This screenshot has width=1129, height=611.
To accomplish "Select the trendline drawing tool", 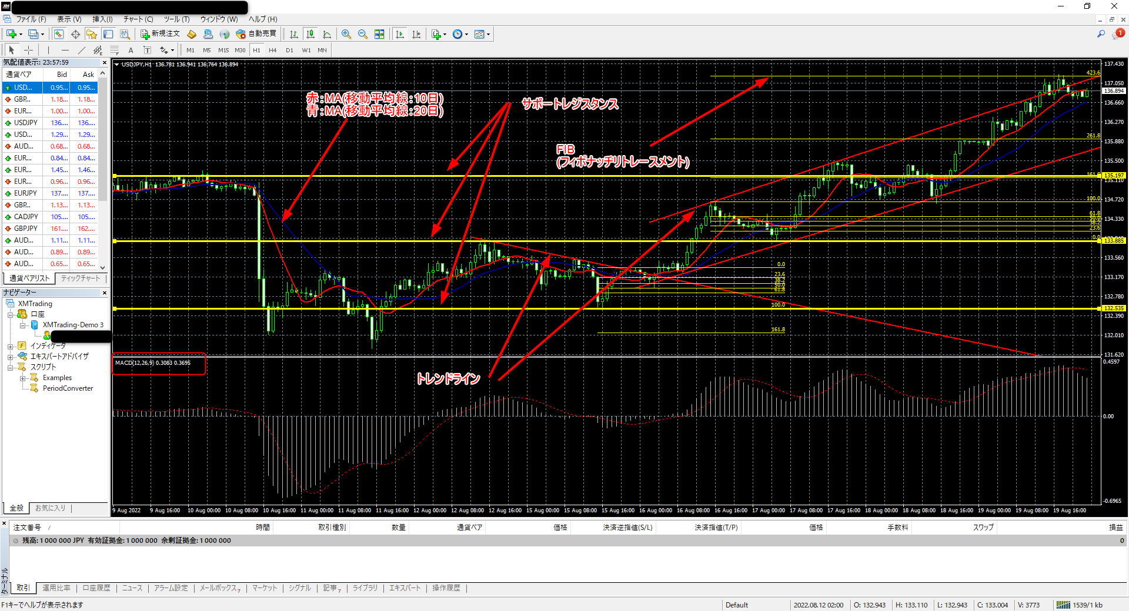I will [82, 50].
